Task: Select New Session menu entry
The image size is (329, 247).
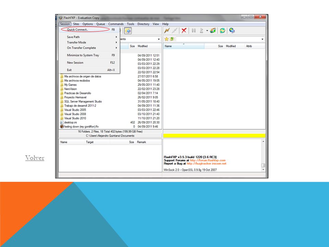Action: (x=89, y=62)
